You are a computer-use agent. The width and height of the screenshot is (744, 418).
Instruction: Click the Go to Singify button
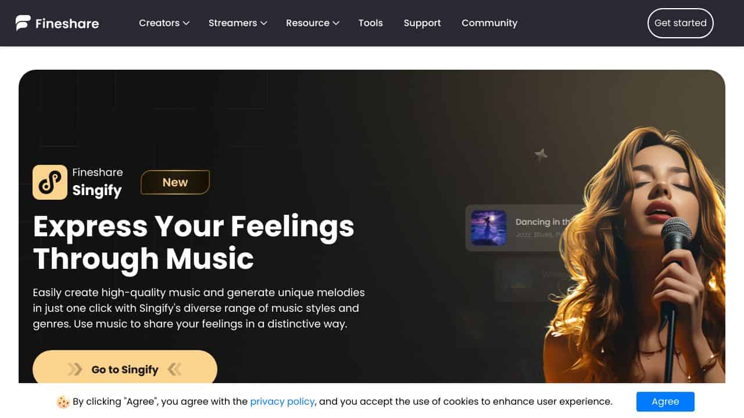click(x=125, y=369)
